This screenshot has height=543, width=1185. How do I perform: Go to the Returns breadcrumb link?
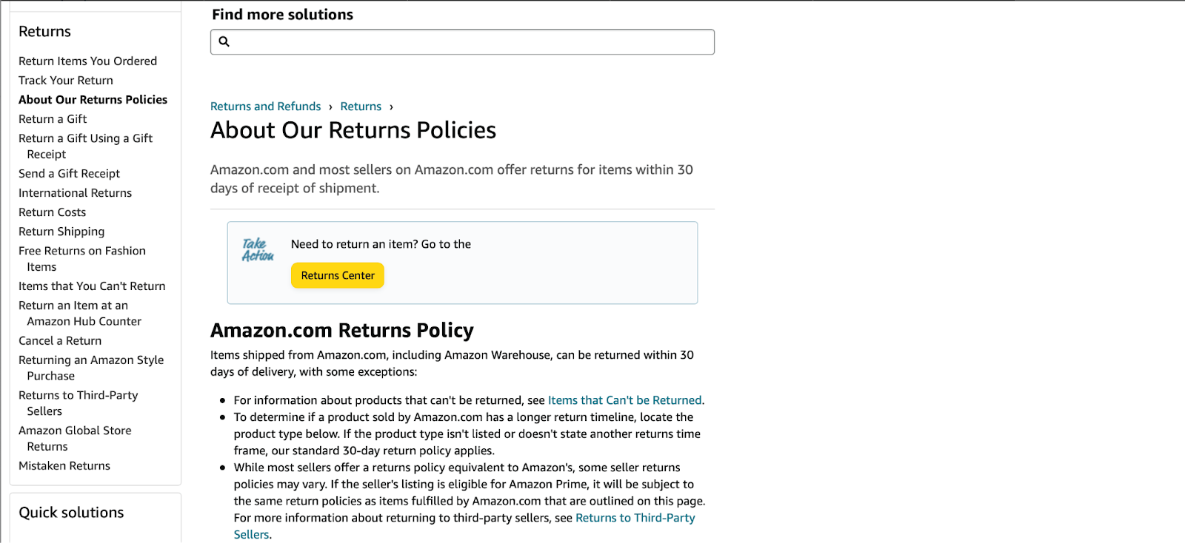(x=361, y=107)
